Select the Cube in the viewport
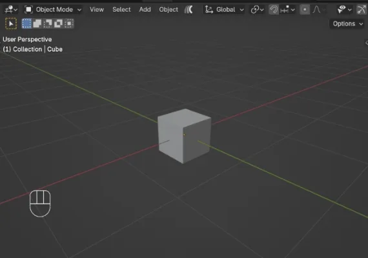Image resolution: width=368 pixels, height=258 pixels. click(x=184, y=136)
